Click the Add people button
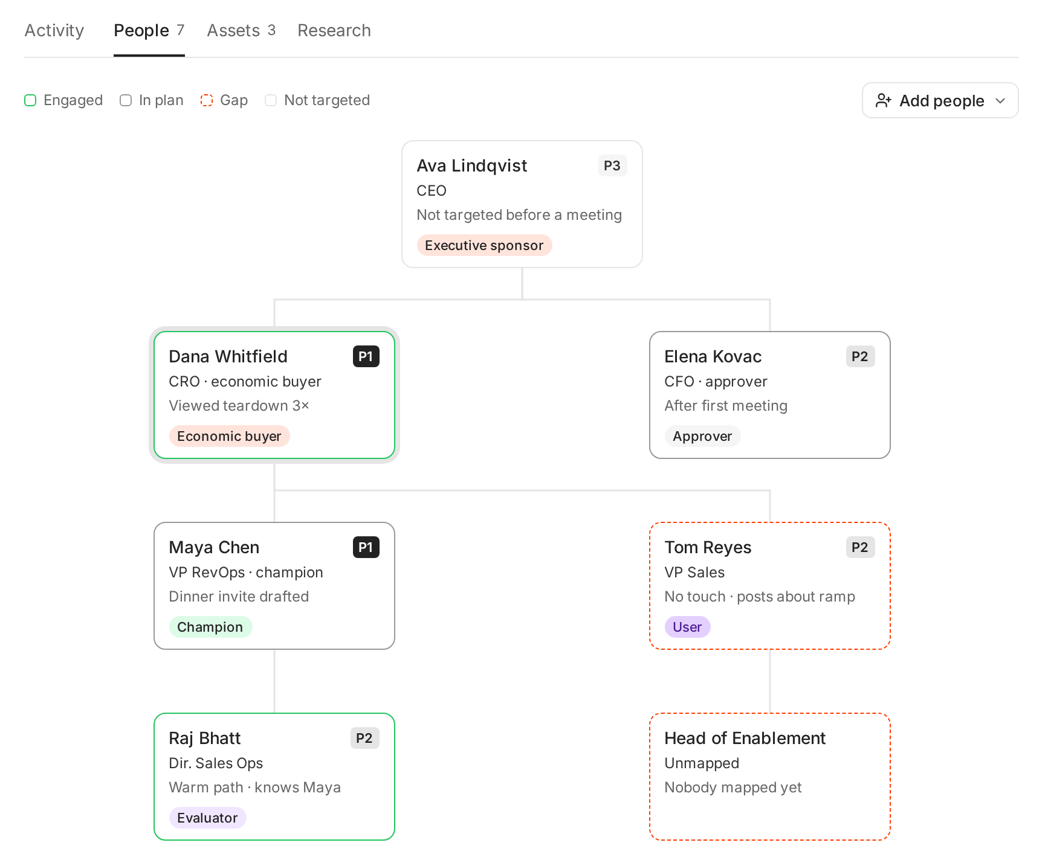Image resolution: width=1048 pixels, height=860 pixels. pyautogui.click(x=940, y=100)
